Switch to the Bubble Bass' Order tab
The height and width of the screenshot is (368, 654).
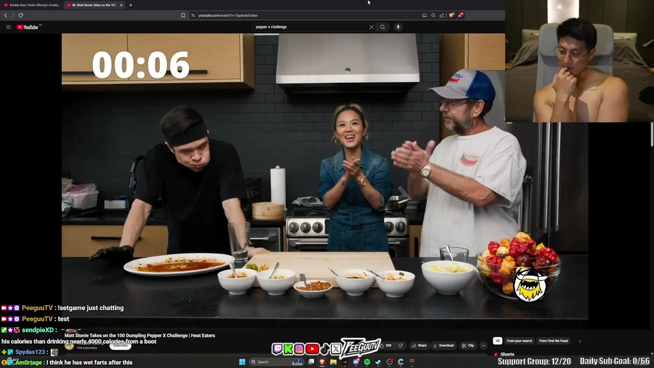click(x=32, y=5)
